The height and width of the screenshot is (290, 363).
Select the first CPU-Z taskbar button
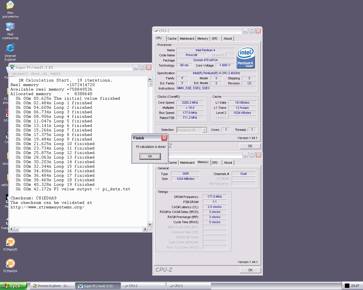pos(143,286)
